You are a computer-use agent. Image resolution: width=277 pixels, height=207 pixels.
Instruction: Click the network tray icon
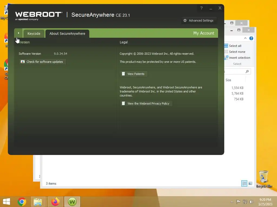coord(245,202)
